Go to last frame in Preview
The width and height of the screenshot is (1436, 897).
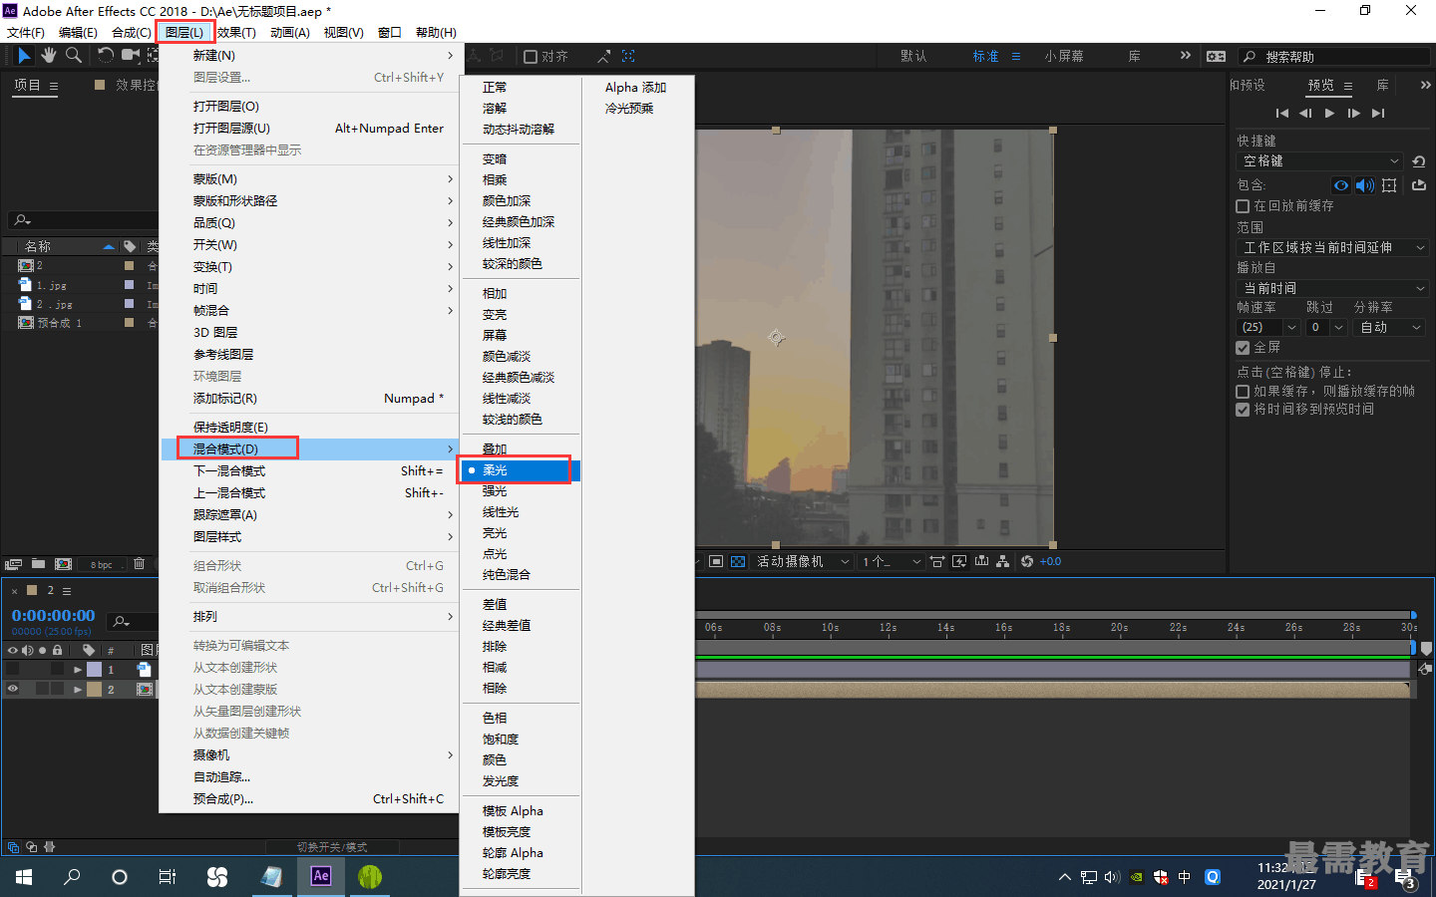coord(1378,113)
